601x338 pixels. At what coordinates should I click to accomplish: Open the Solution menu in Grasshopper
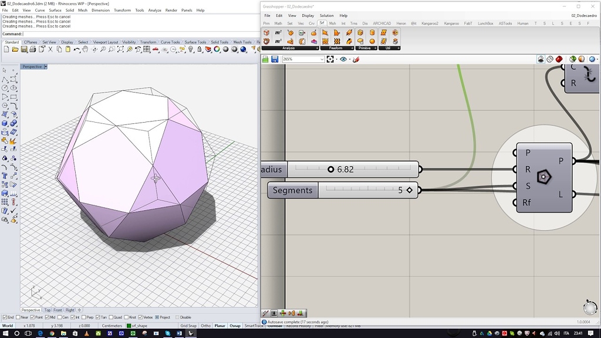pos(327,15)
